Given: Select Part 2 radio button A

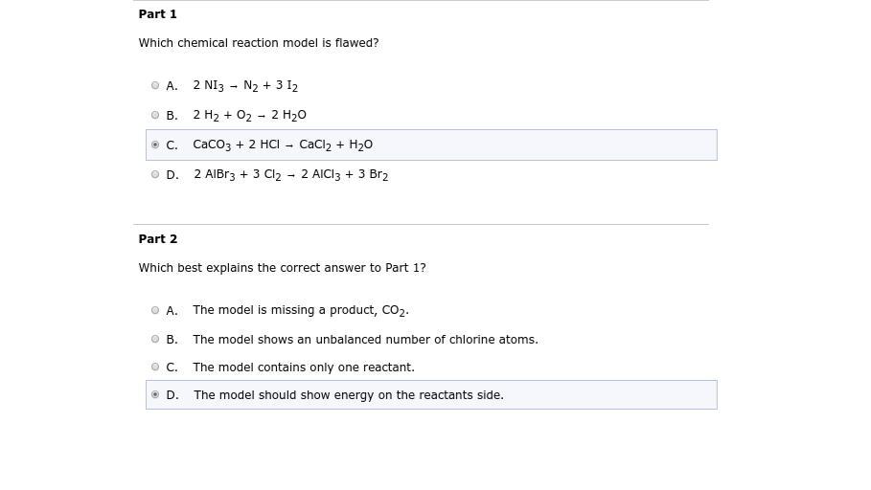Looking at the screenshot, I should pyautogui.click(x=155, y=310).
